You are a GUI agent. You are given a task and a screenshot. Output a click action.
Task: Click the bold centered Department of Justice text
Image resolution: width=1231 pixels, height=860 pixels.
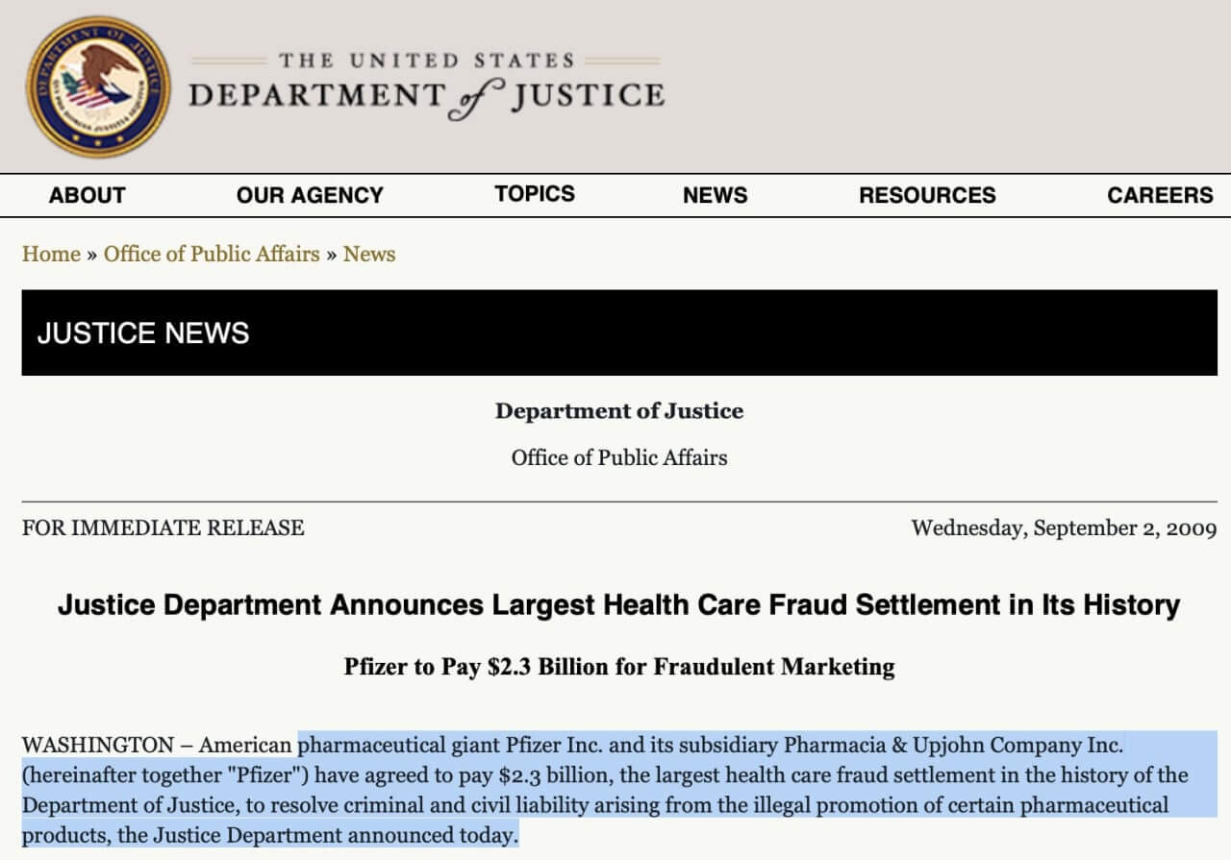(618, 411)
